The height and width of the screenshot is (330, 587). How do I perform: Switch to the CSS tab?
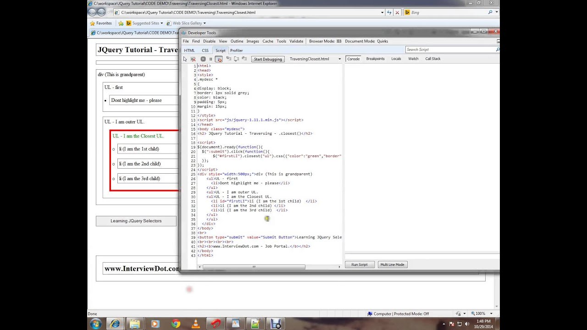click(x=205, y=50)
